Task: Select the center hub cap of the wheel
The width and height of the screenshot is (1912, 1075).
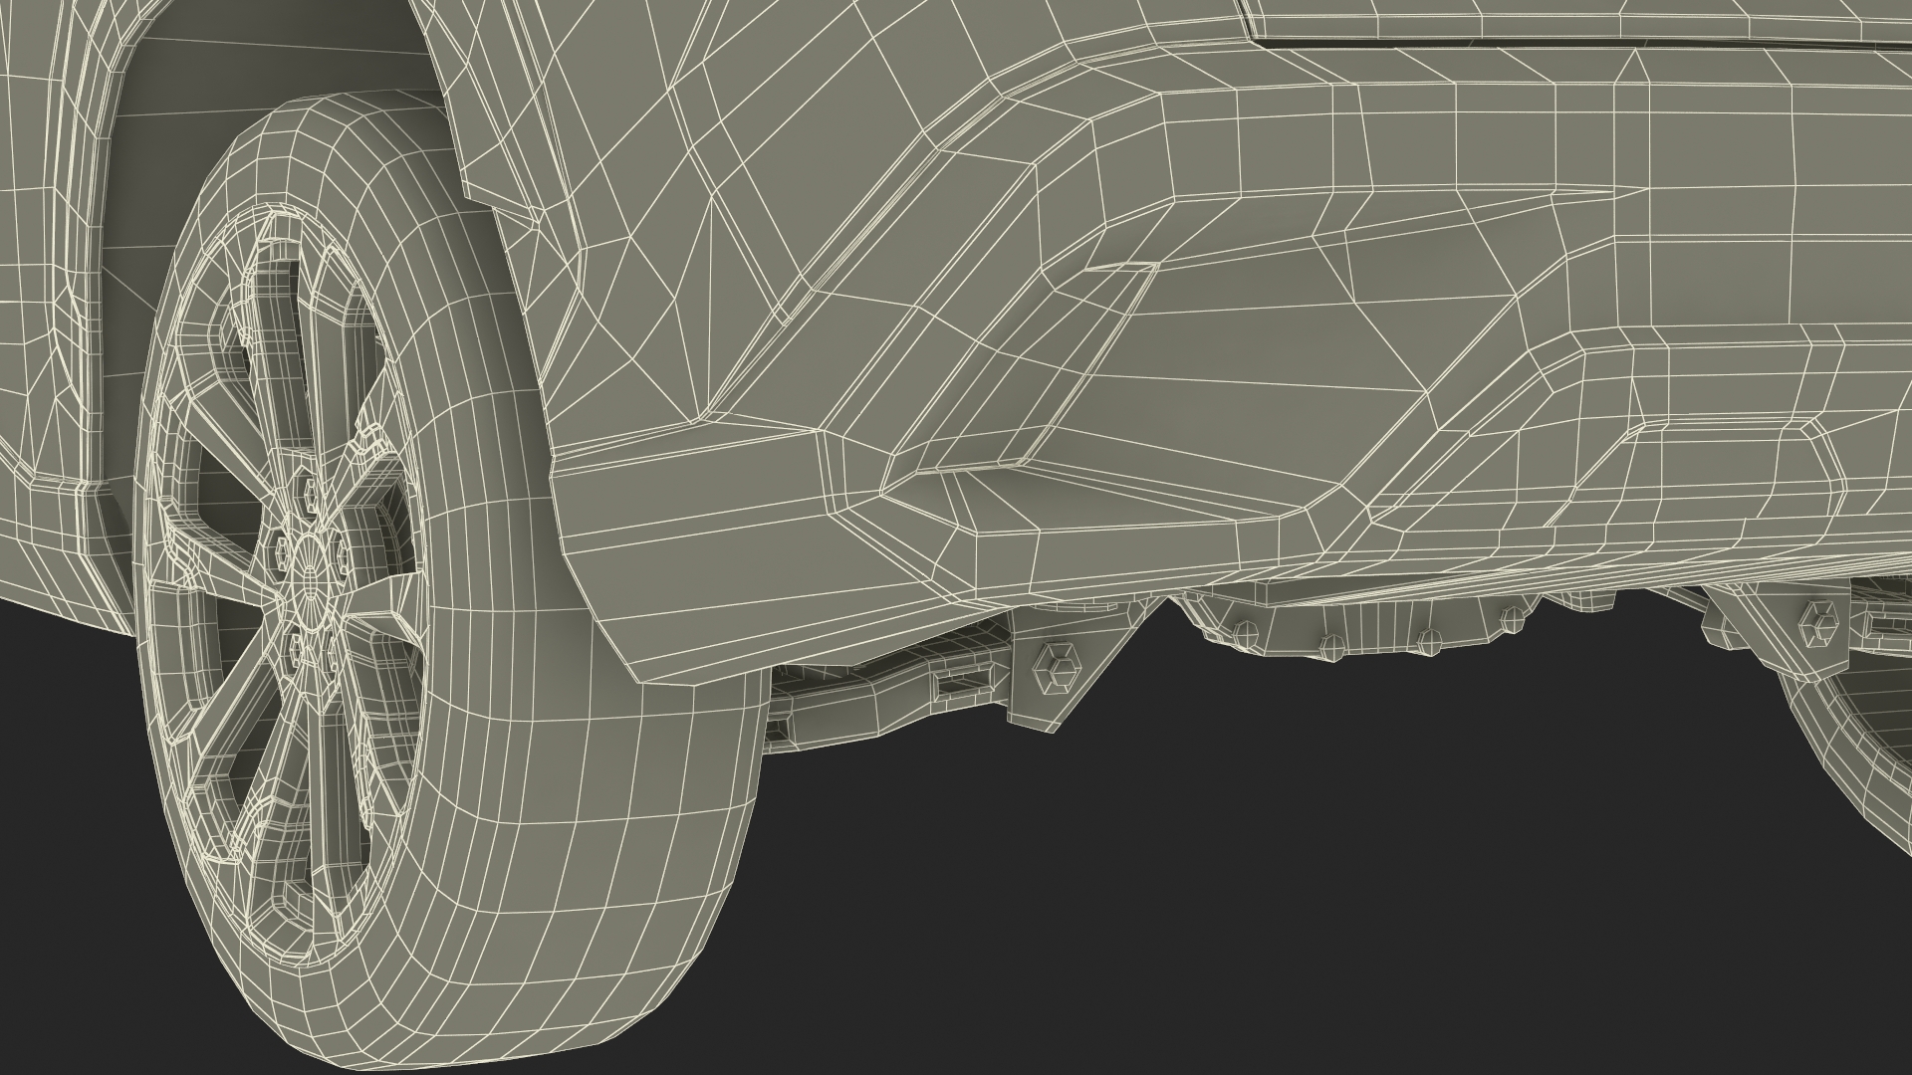Action: (x=312, y=576)
